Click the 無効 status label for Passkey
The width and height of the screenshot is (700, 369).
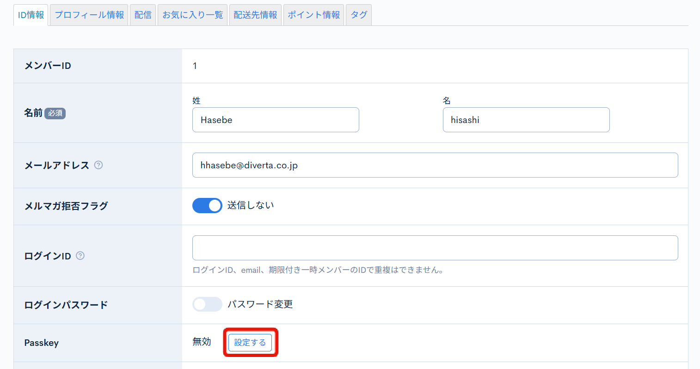pos(202,342)
